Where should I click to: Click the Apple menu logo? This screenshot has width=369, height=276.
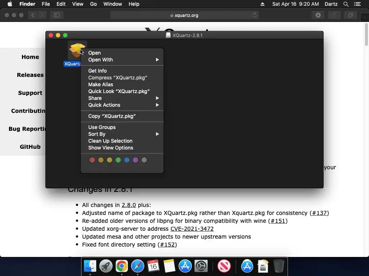pos(10,4)
